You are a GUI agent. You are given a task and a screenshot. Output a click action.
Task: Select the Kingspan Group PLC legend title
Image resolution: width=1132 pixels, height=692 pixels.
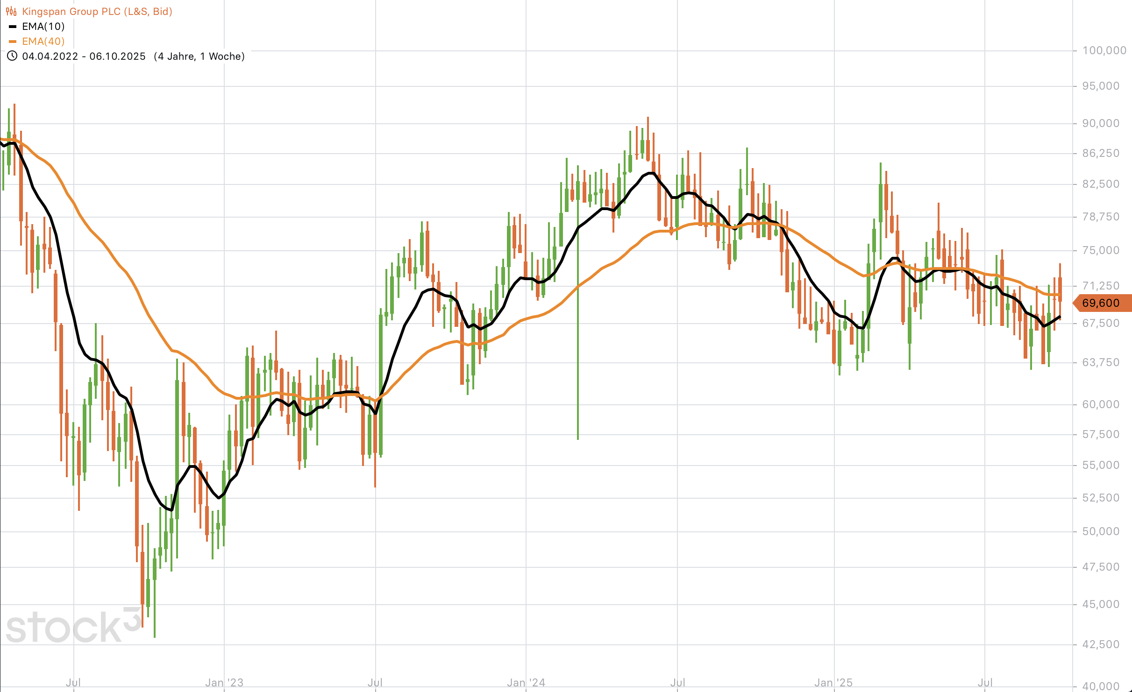(97, 11)
